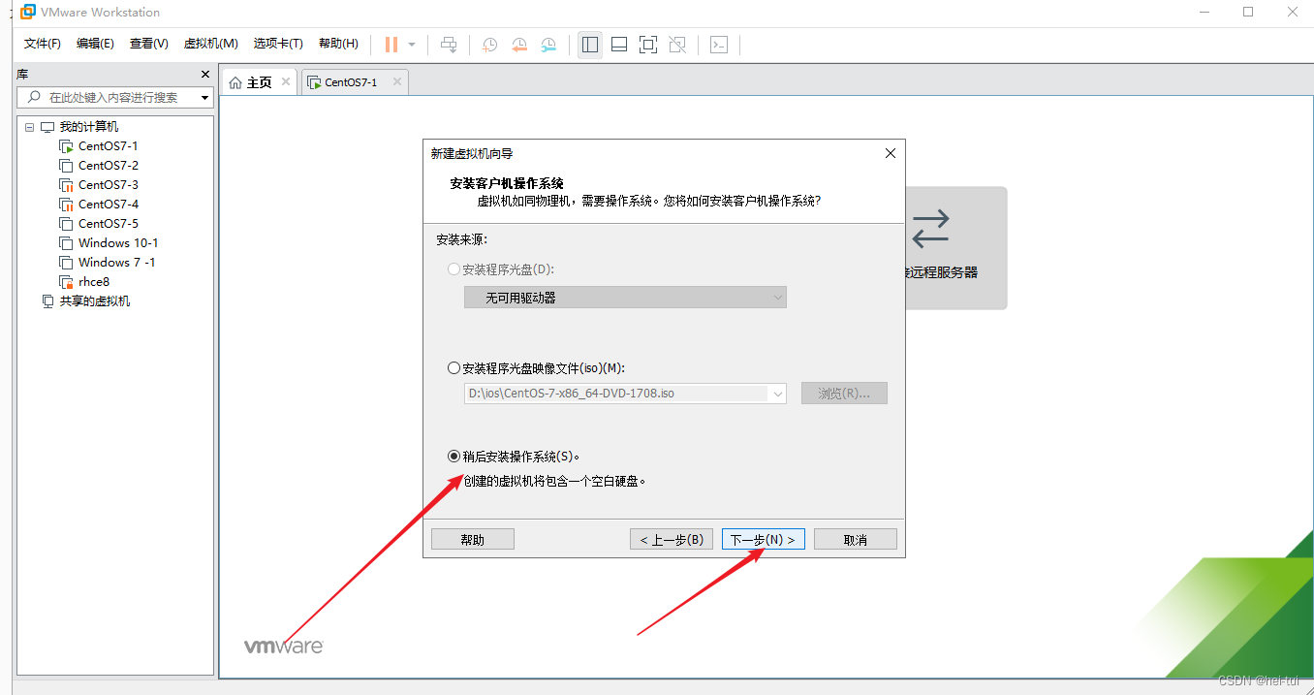Open the snapshot manager icon
The width and height of the screenshot is (1314, 695).
[x=547, y=45]
